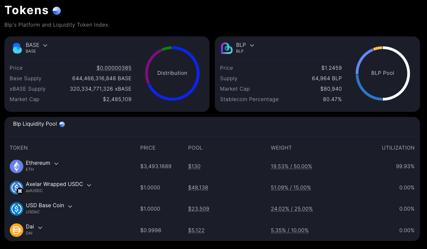Click the Tokens page heading

coord(27,10)
